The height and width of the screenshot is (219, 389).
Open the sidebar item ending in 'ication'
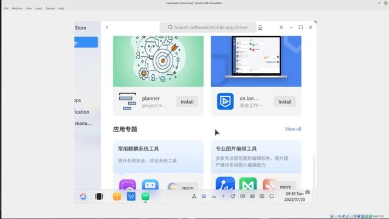point(82,112)
